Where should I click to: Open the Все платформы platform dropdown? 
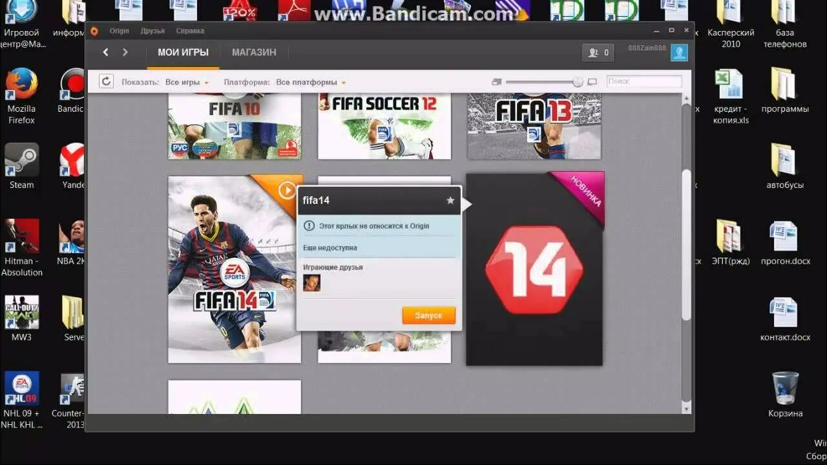[x=311, y=82]
